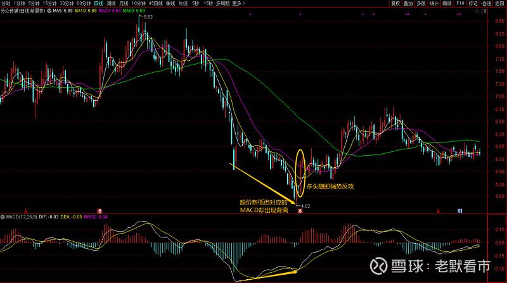The image size is (507, 283).
Task: Select the 月线 monthly tab
Action: pos(125,4)
